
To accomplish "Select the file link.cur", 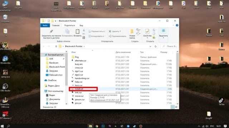I will click(78, 92).
